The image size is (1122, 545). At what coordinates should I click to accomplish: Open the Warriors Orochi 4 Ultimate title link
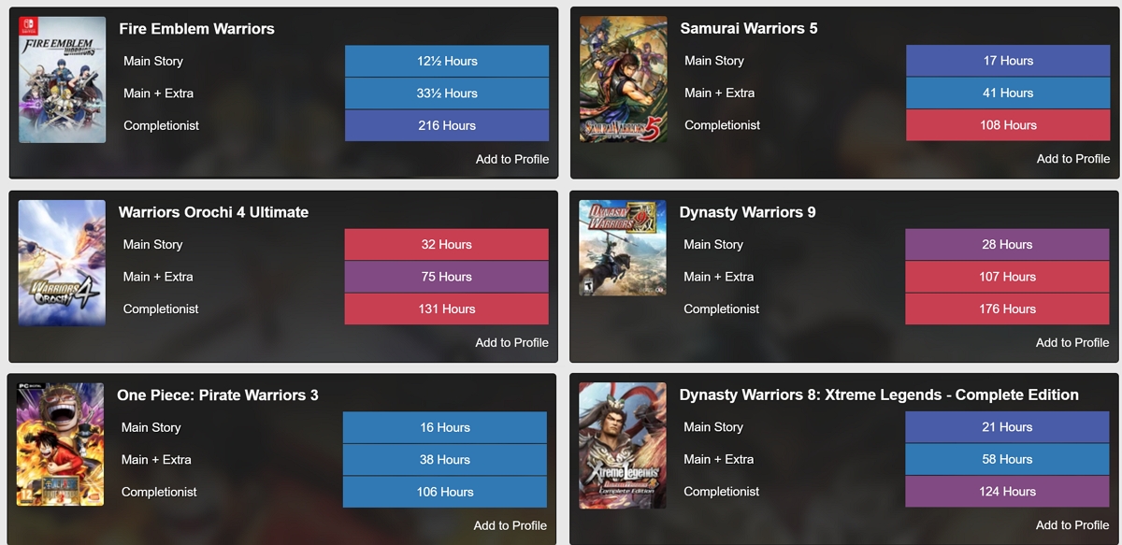(213, 212)
